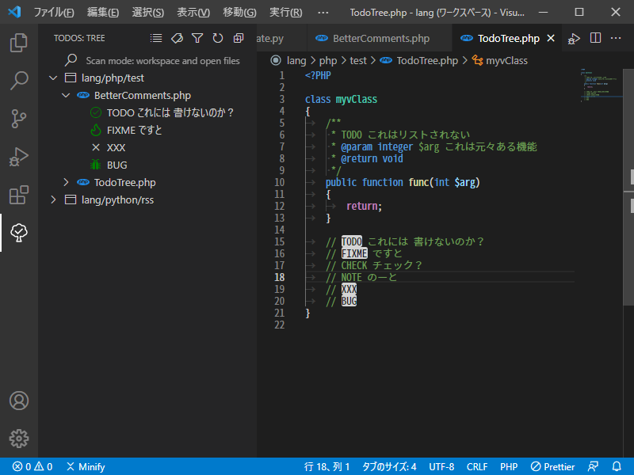Change encoding via UTF-8 status item
This screenshot has width=634, height=475.
tap(441, 466)
